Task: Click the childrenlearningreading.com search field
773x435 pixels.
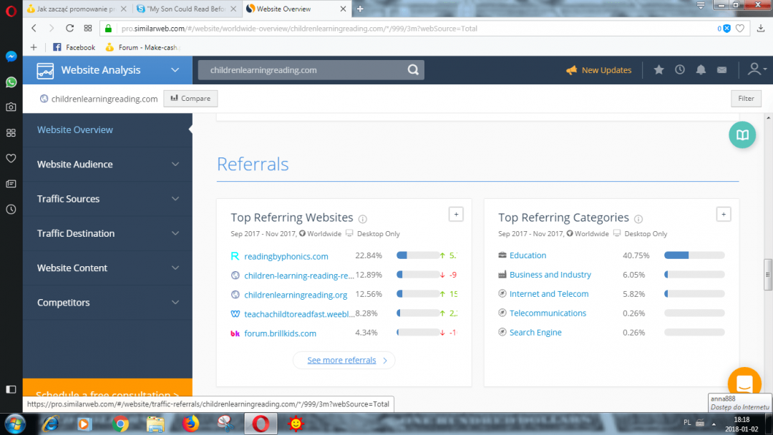Action: tap(301, 70)
